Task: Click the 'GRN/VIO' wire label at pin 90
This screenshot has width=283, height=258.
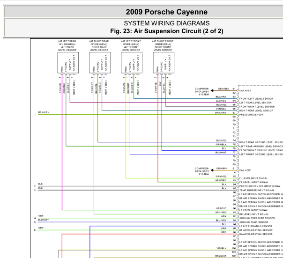Action: [221, 208]
